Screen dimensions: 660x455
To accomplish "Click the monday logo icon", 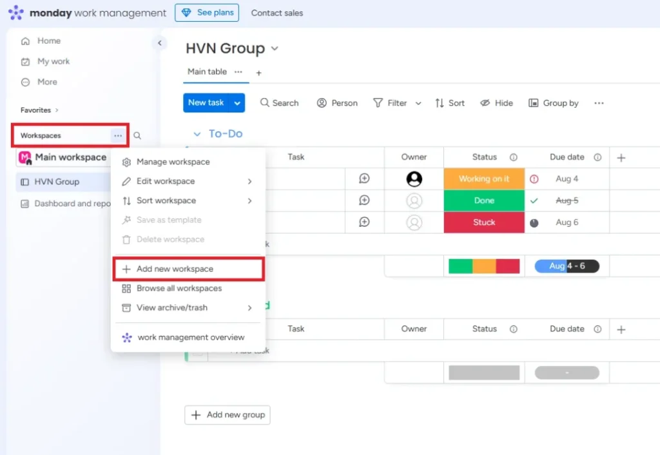I will click(16, 13).
